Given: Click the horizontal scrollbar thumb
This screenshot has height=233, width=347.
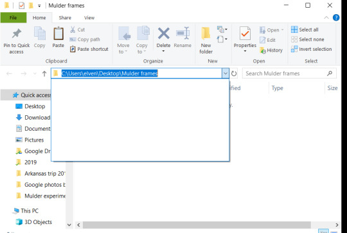Looking at the screenshot, I should tap(197, 225).
